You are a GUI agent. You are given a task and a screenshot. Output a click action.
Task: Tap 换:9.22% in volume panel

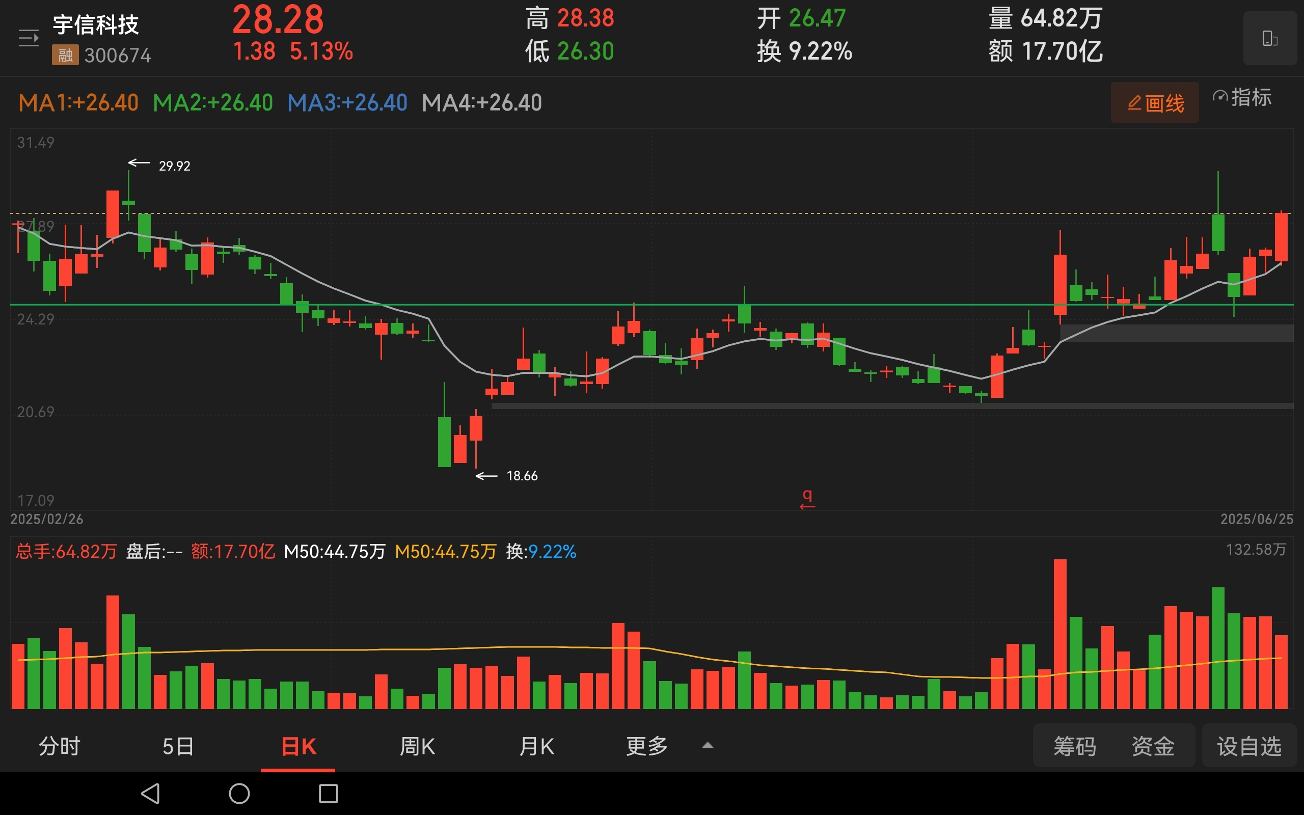(541, 552)
